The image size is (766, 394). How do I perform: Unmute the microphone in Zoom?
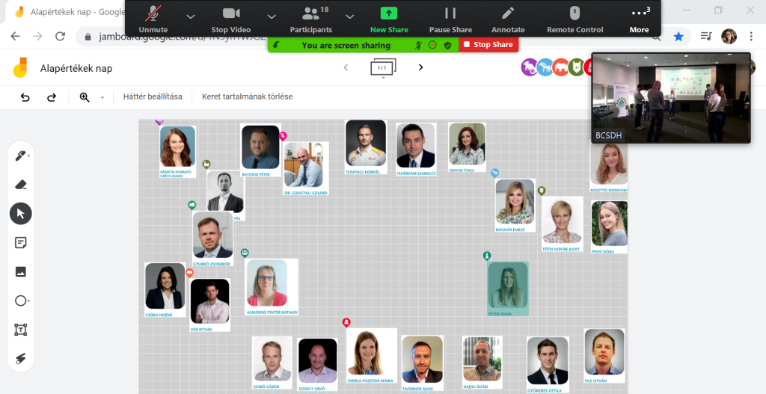tap(153, 18)
